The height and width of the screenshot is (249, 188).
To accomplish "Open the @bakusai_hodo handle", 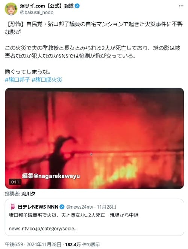I will [x=36, y=12].
